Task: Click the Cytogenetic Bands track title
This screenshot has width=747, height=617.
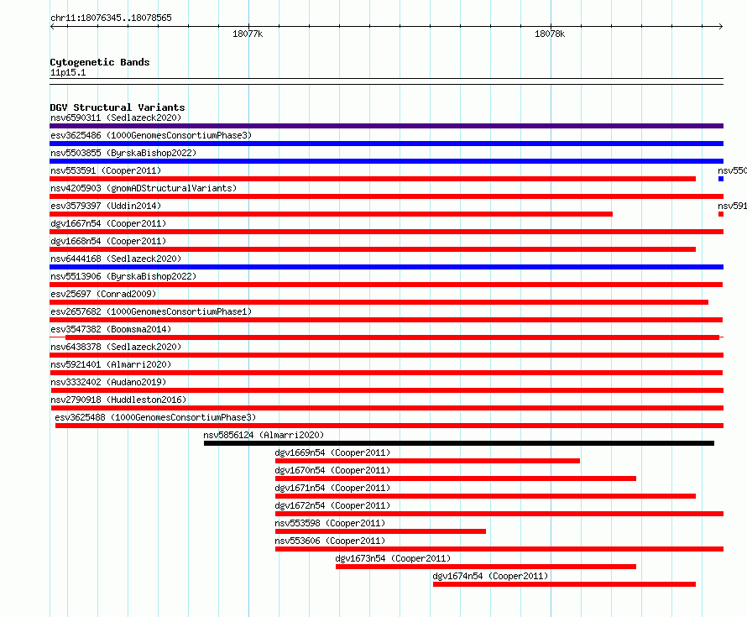Action: pos(100,62)
